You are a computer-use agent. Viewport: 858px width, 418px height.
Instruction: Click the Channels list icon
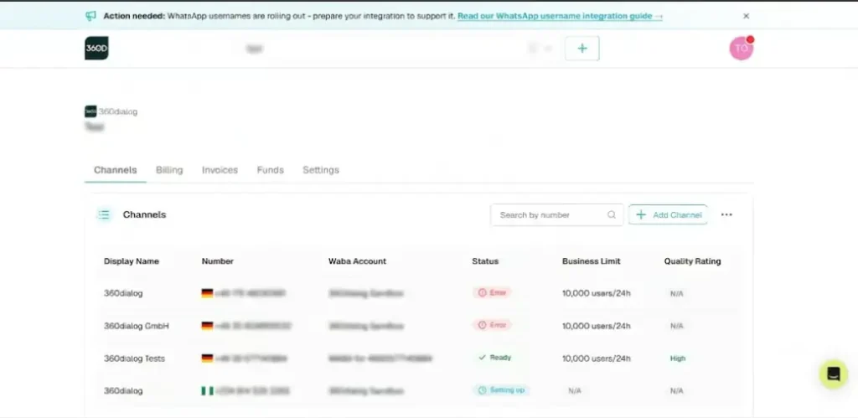(104, 215)
